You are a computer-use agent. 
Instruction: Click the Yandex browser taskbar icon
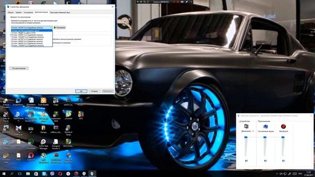coord(68,174)
